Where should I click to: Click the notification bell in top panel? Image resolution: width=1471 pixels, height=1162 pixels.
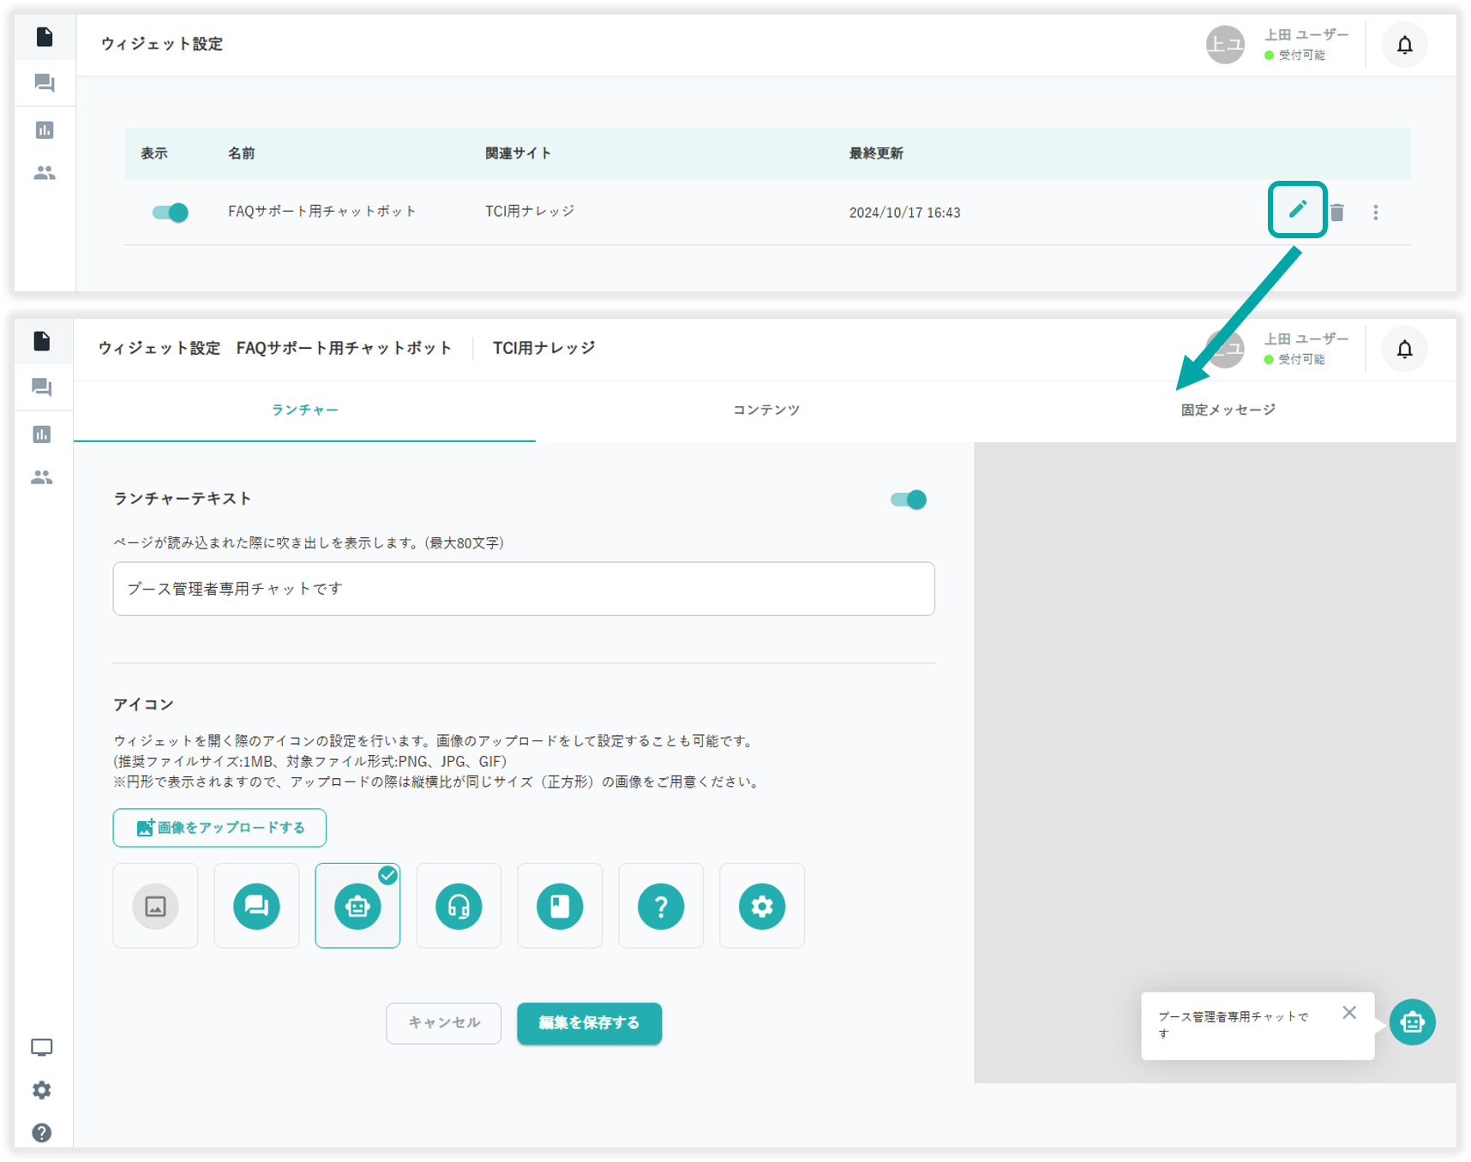pyautogui.click(x=1404, y=45)
